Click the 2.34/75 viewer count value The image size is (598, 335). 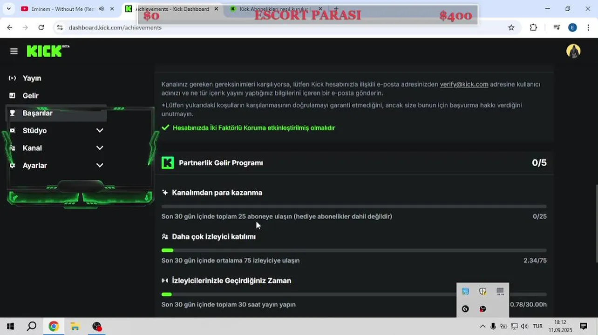535,261
